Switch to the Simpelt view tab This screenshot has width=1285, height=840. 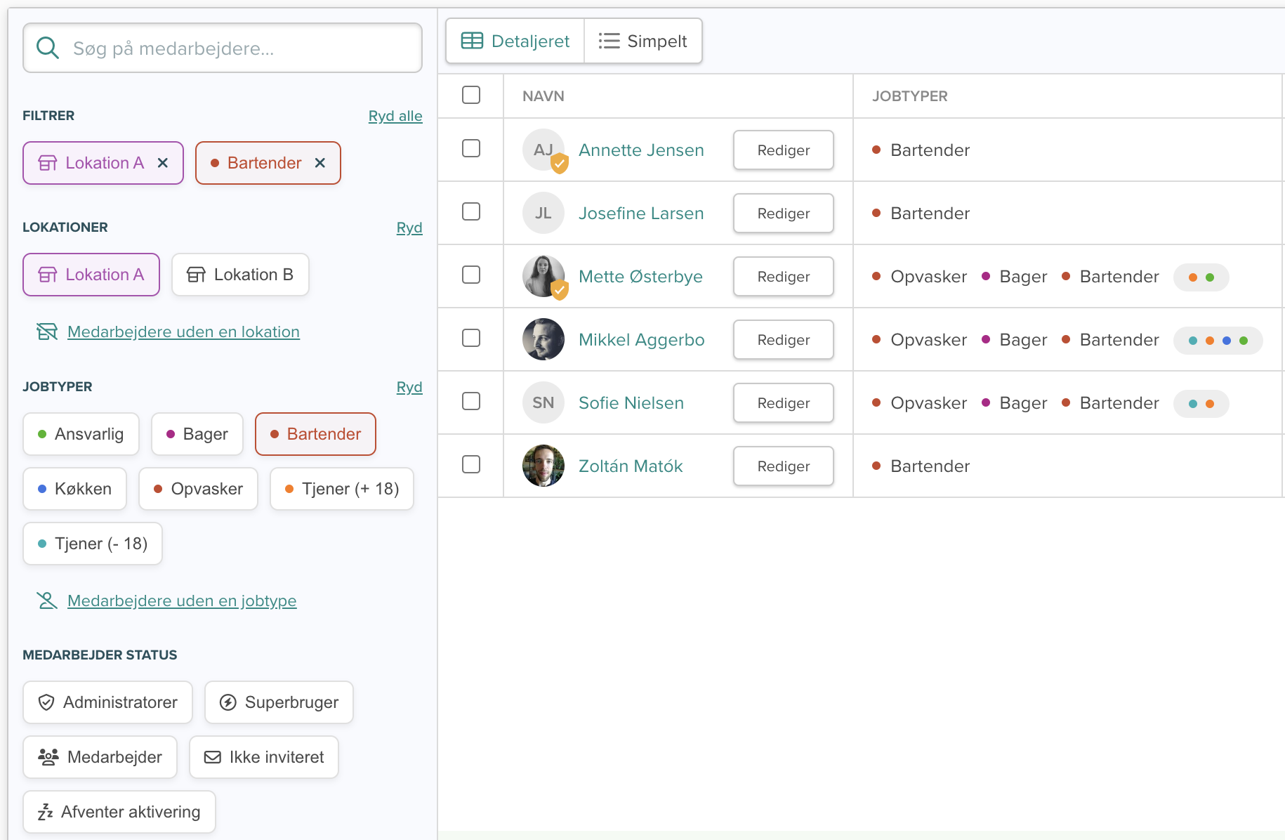643,41
